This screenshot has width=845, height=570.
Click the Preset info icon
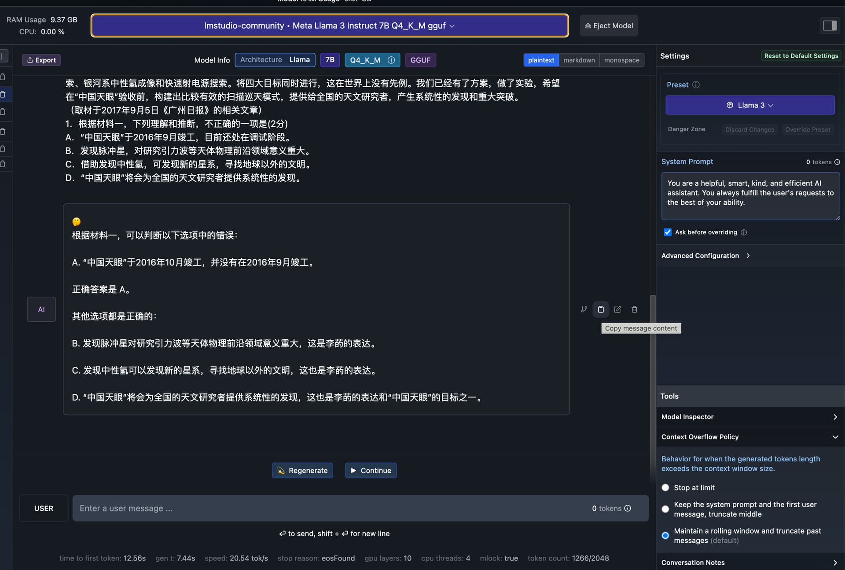[696, 85]
